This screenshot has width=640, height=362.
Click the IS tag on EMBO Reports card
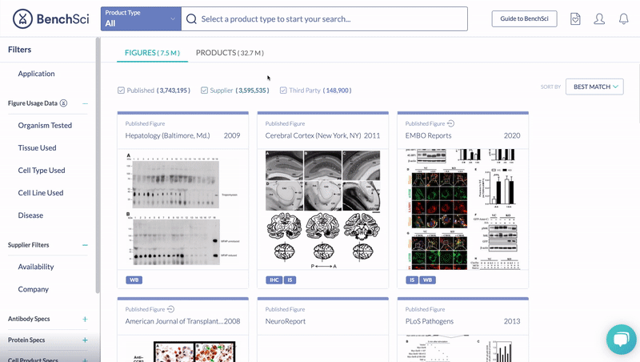(x=412, y=280)
